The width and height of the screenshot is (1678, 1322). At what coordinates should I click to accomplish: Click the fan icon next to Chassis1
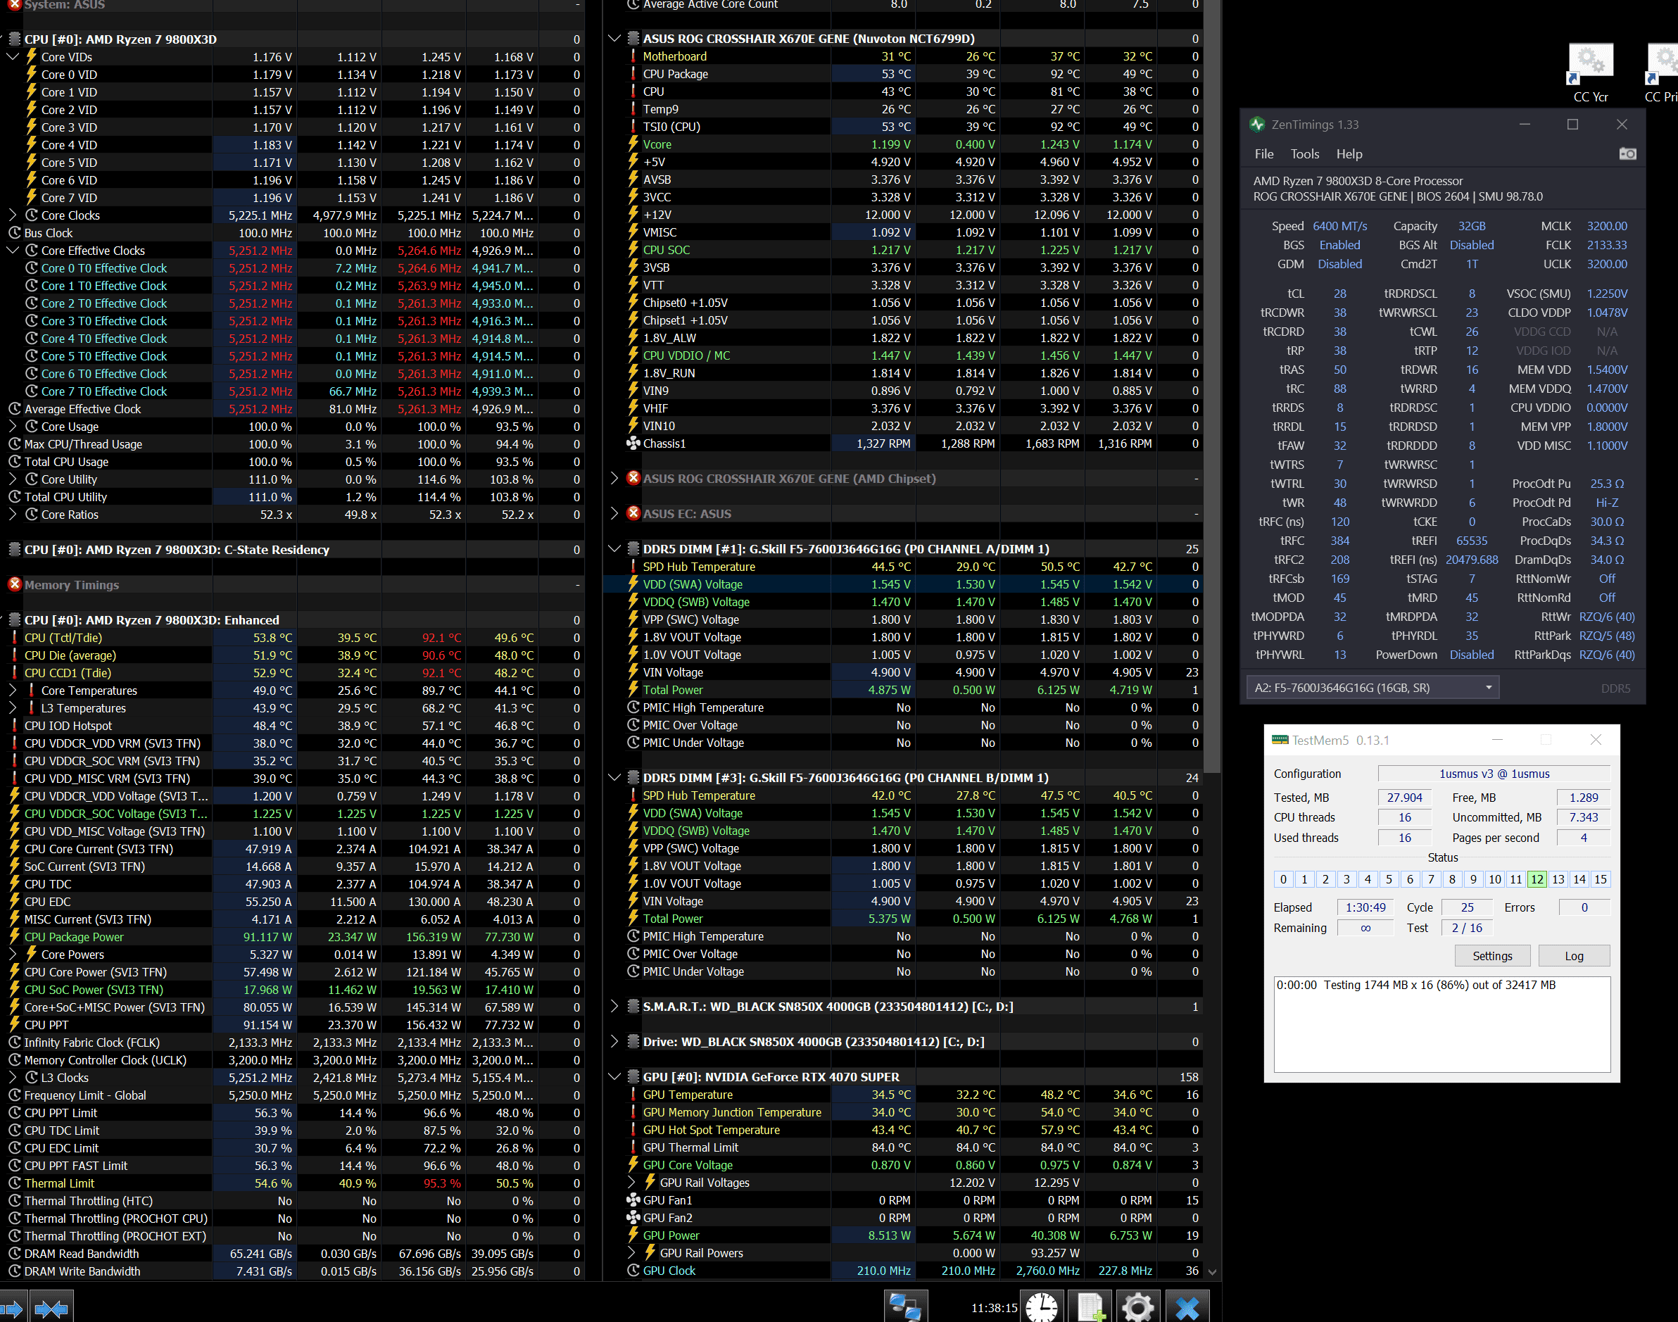(x=633, y=443)
